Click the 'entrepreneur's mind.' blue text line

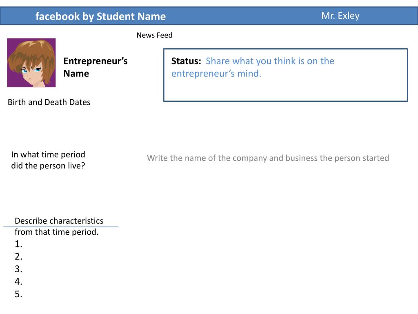[216, 74]
